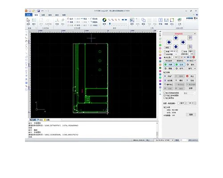Screen dimensions: 223x178
Task: Open the blue File tab
Action: tap(29, 15)
